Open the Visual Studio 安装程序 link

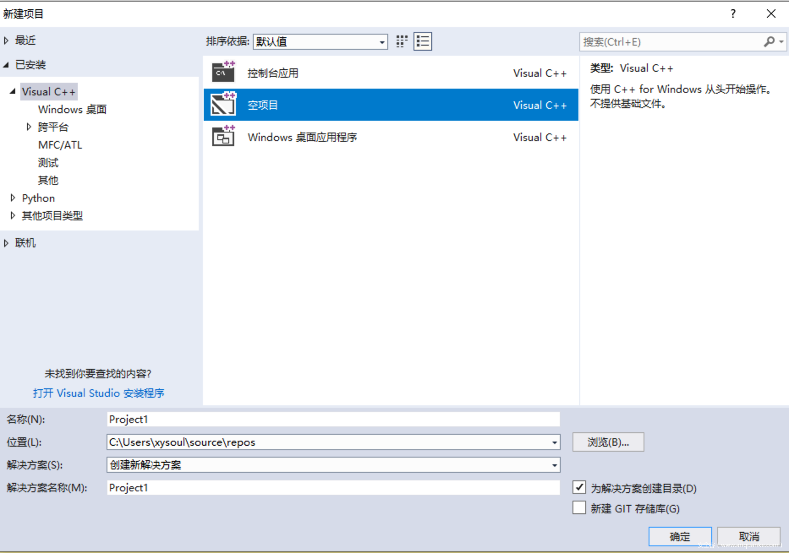(99, 393)
